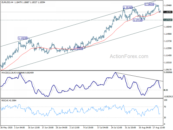Click the 25 Jun 04:00 time label

tap(61, 127)
